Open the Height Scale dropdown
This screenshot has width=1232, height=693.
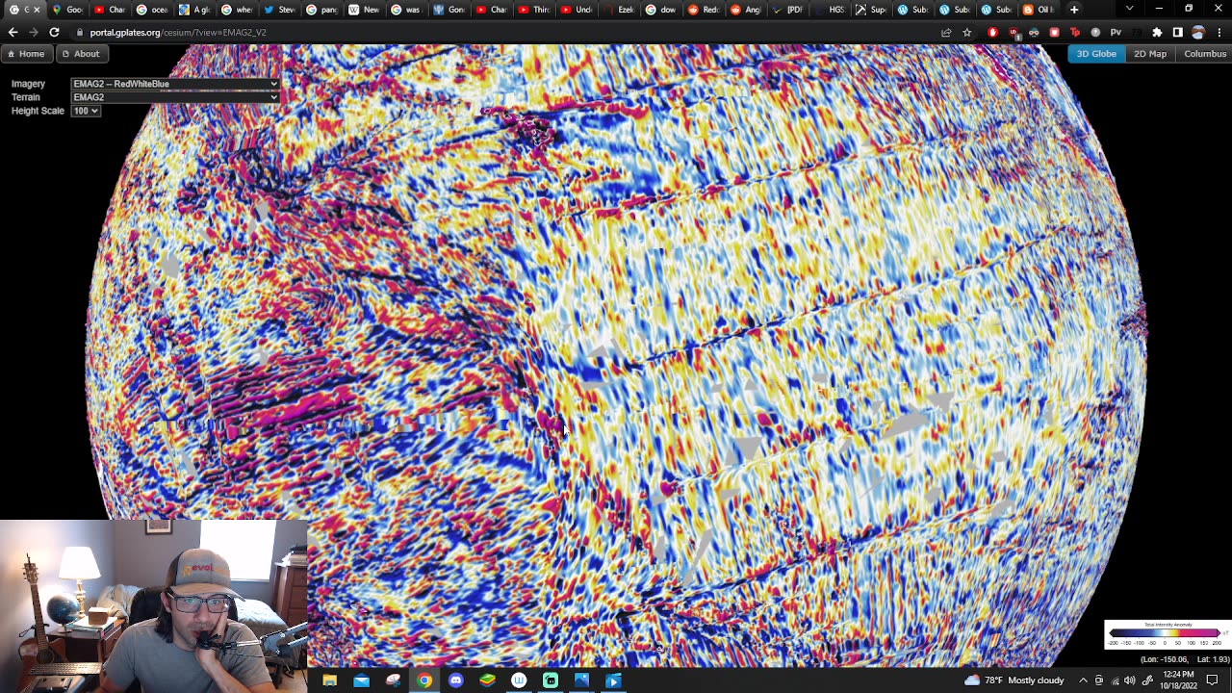[x=86, y=111]
